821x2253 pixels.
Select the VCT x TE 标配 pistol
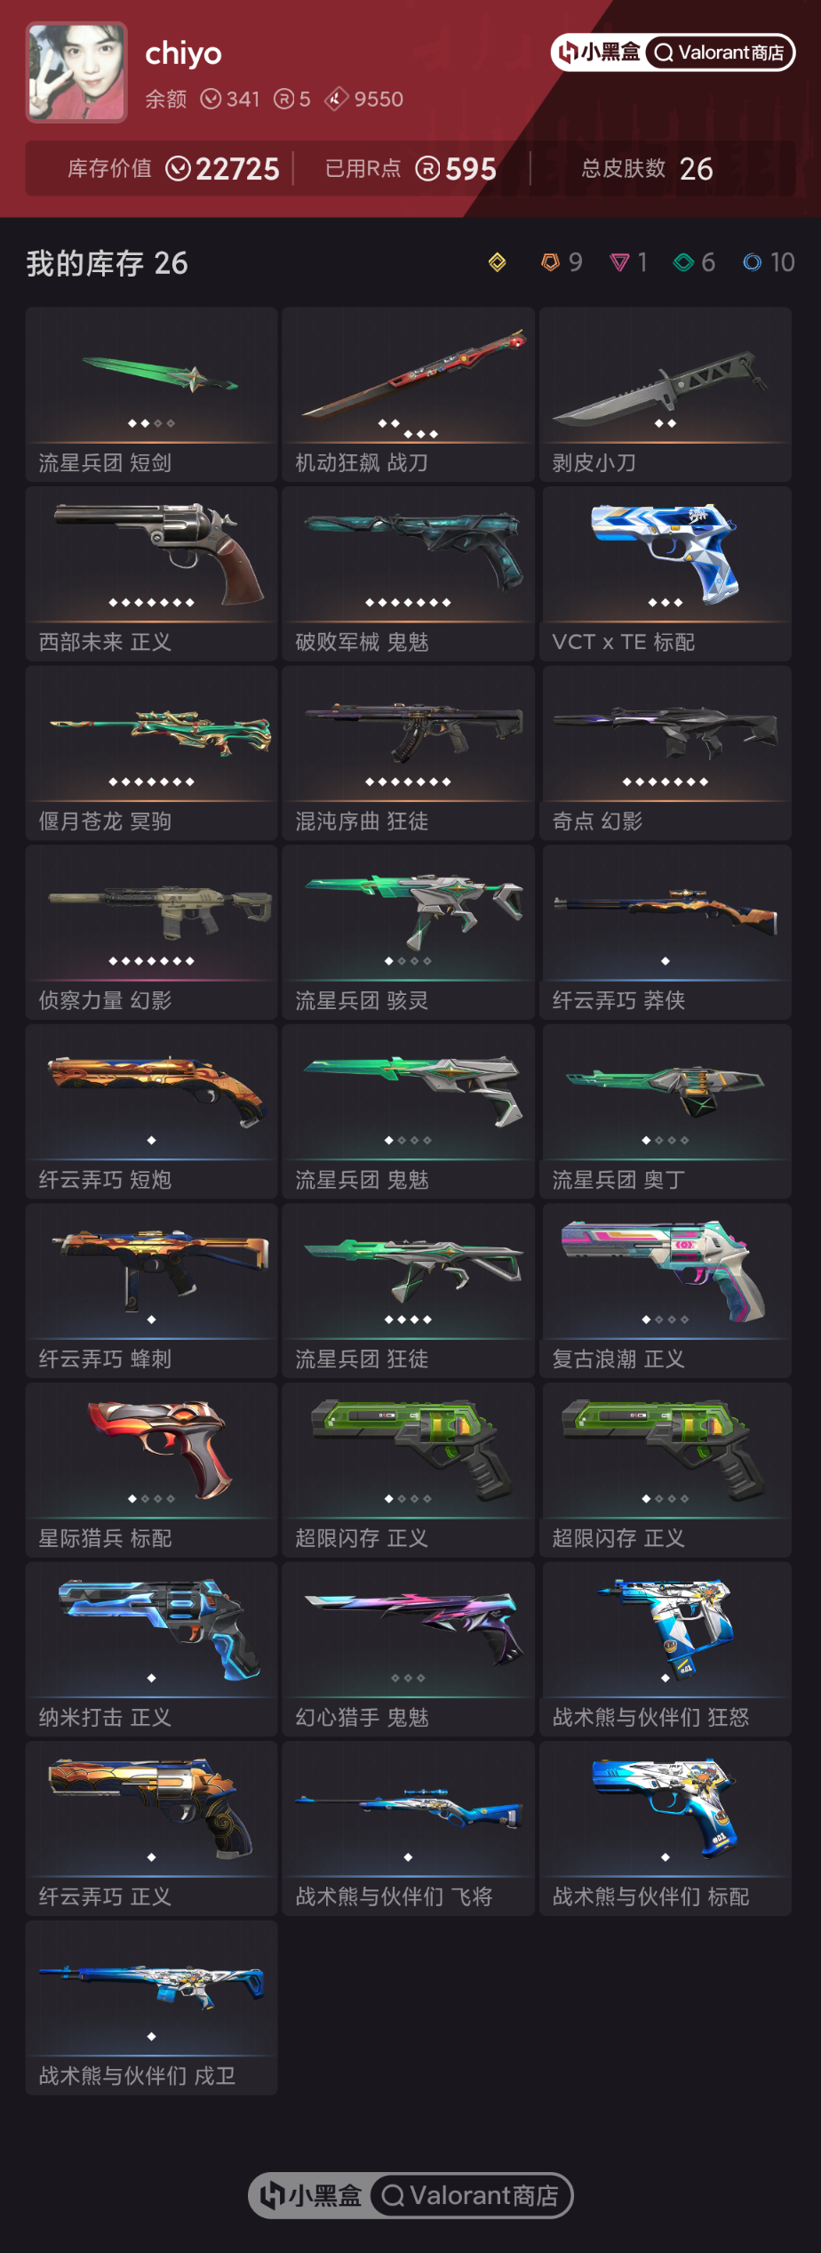(666, 573)
